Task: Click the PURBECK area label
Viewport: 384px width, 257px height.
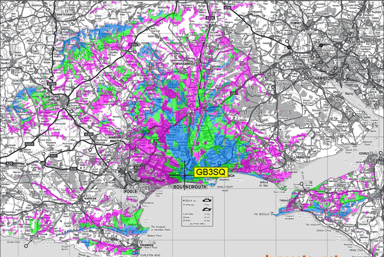Action: click(x=103, y=236)
